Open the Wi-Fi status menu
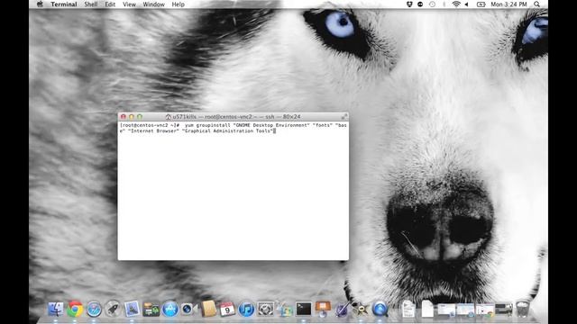Screen dimensions: 577x324 [456, 4]
